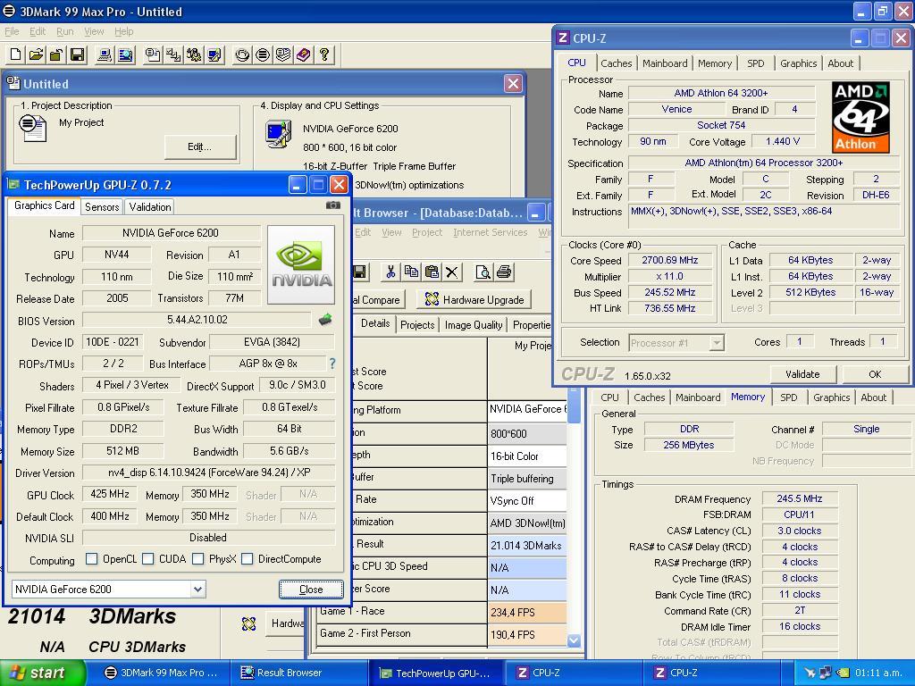Click the OK button in CPU-Z

pyautogui.click(x=875, y=374)
